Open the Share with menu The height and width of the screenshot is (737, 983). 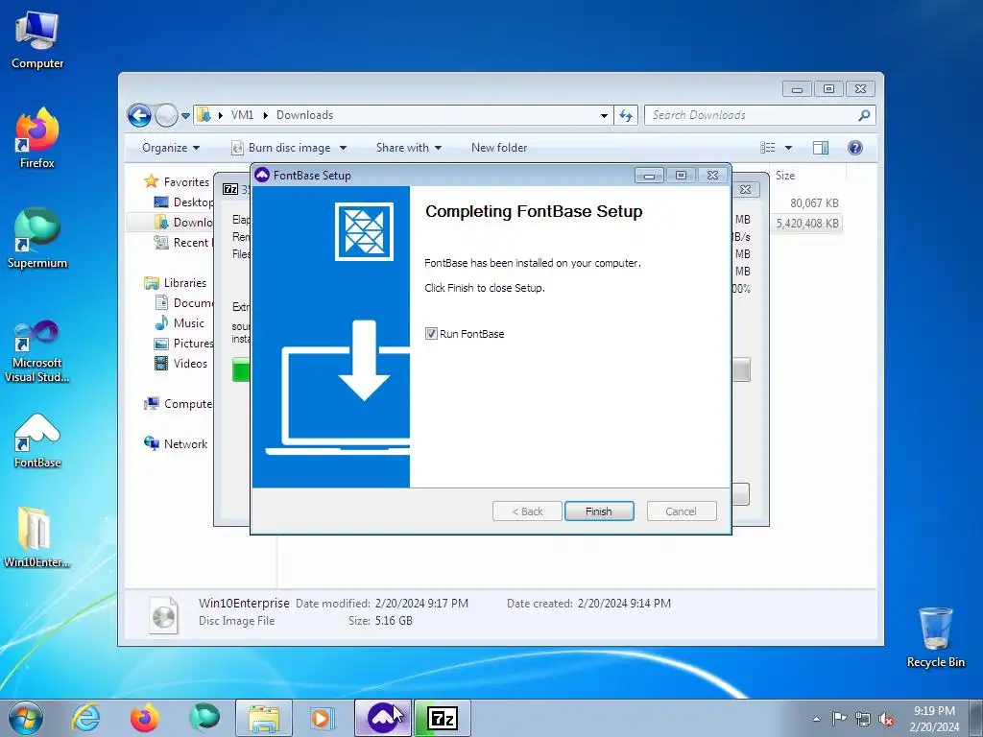click(x=409, y=148)
